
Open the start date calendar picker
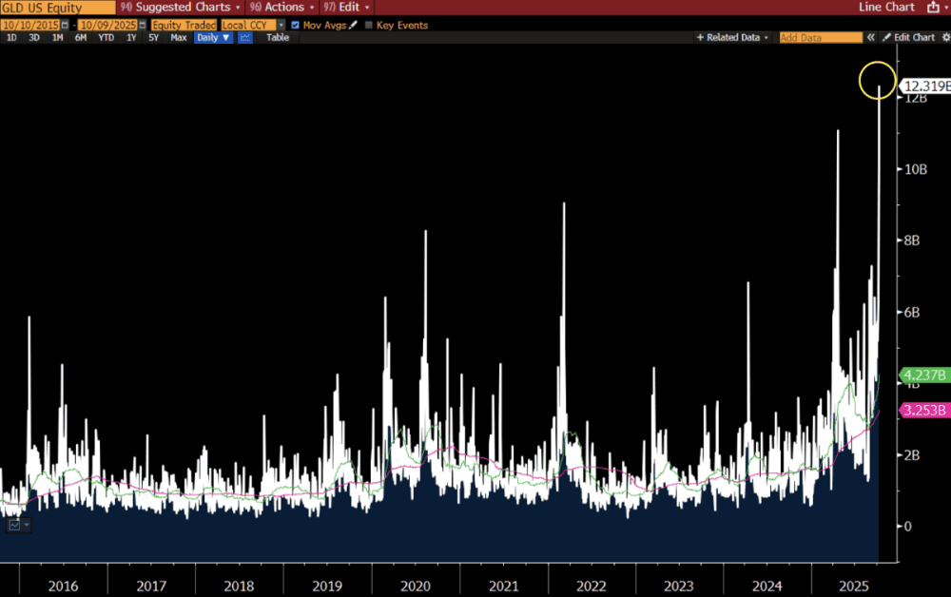64,25
